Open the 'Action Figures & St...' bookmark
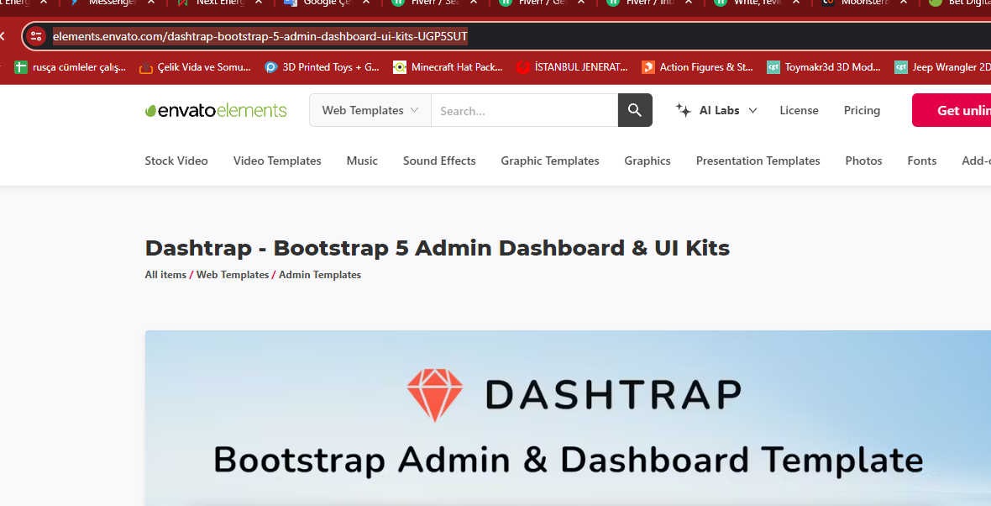991x506 pixels. 697,67
